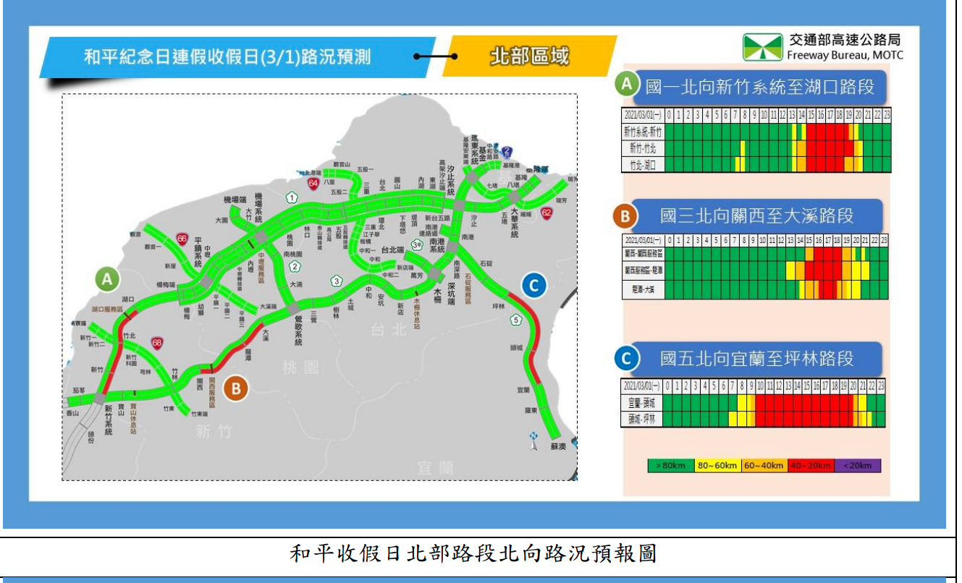Select the 關西-關西服務區 table row label
This screenshot has width=962, height=583.
[643, 254]
